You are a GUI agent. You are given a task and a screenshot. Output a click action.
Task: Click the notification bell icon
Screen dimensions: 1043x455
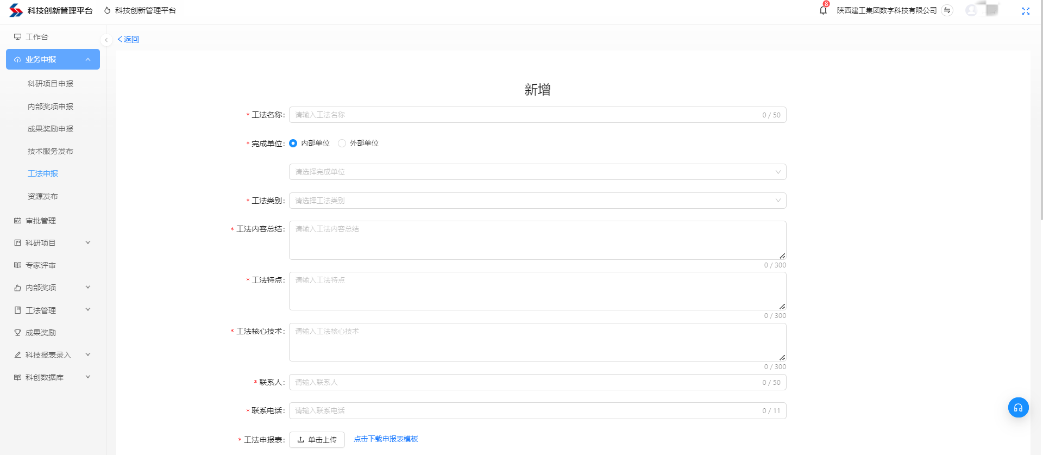pos(823,10)
